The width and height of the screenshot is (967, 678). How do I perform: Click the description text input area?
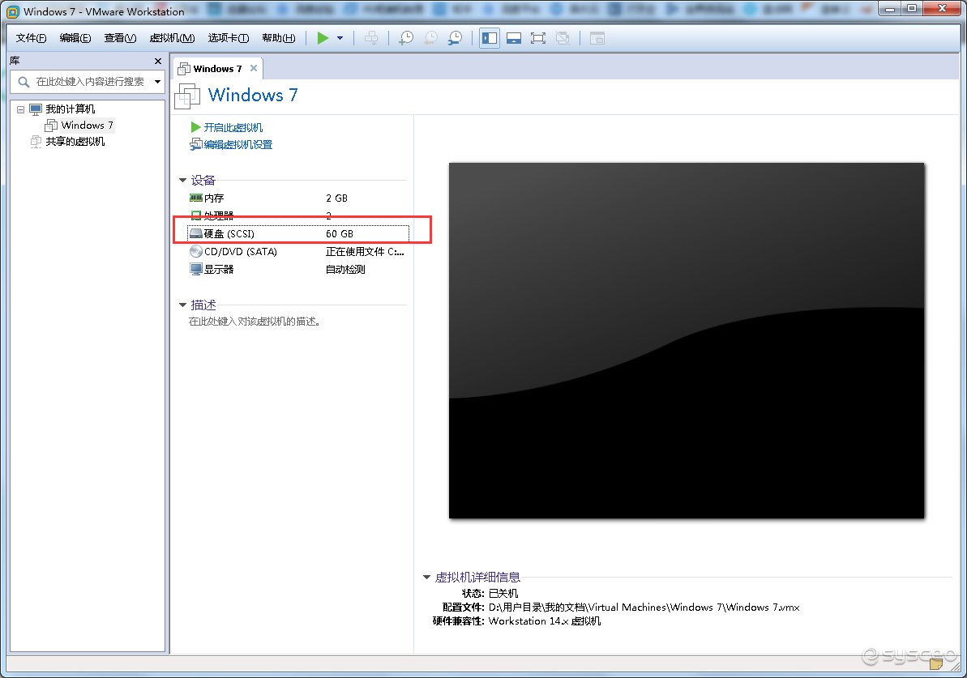coord(254,322)
